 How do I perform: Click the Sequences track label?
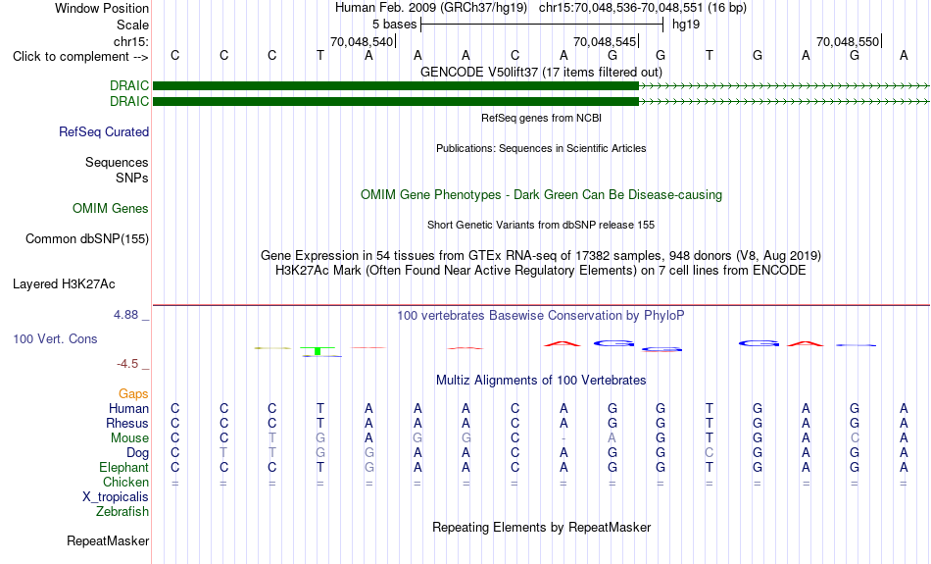[117, 162]
